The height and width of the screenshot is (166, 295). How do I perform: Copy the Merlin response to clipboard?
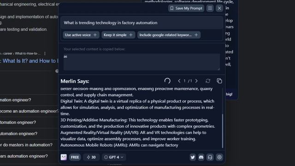click(219, 81)
